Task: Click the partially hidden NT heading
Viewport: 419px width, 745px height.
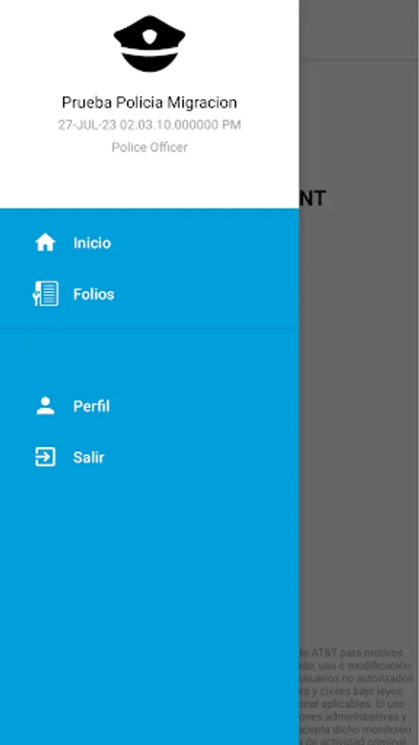Action: (312, 199)
